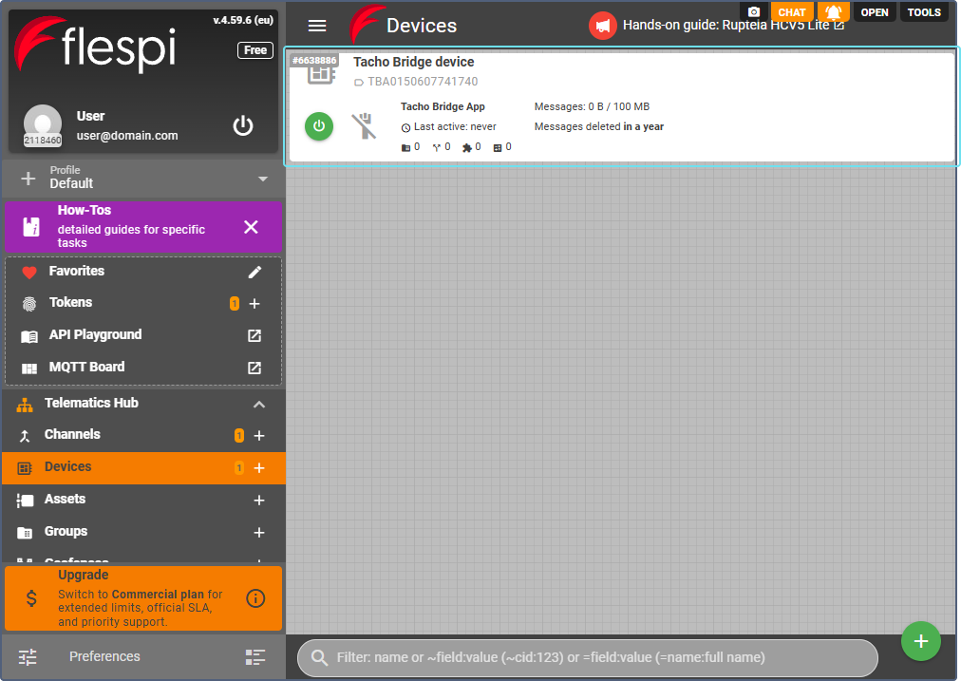Open API Playground in new window icon
Image resolution: width=961 pixels, height=681 pixels.
pyautogui.click(x=254, y=335)
